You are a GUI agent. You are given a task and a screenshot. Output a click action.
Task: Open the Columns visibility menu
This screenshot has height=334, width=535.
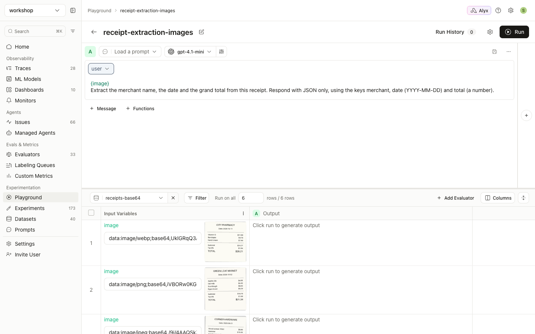pos(498,198)
